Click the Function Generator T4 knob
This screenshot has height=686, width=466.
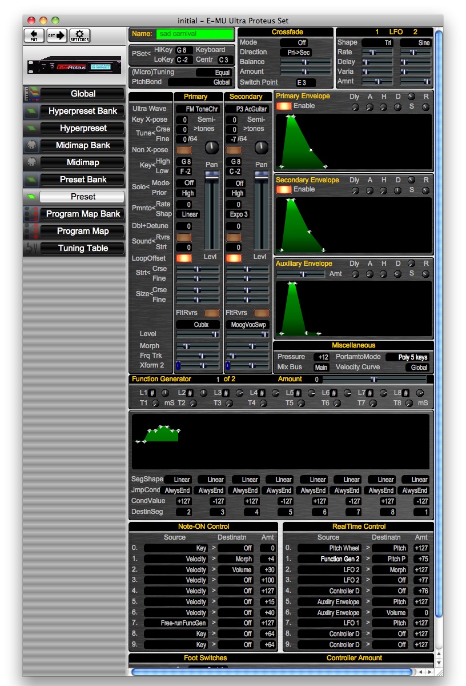point(264,403)
